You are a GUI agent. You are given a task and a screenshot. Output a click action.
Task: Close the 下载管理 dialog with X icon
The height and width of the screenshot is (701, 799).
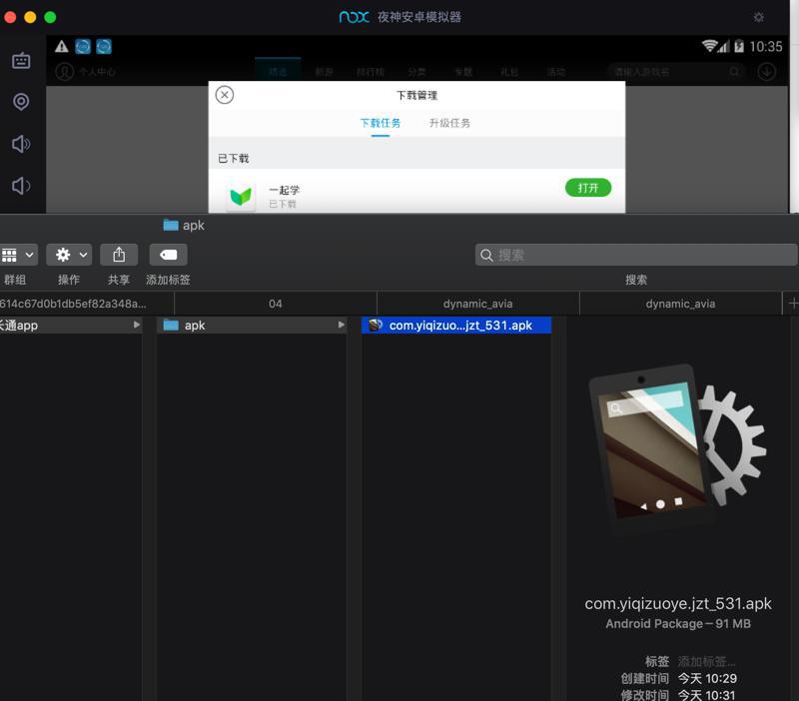[x=224, y=95]
